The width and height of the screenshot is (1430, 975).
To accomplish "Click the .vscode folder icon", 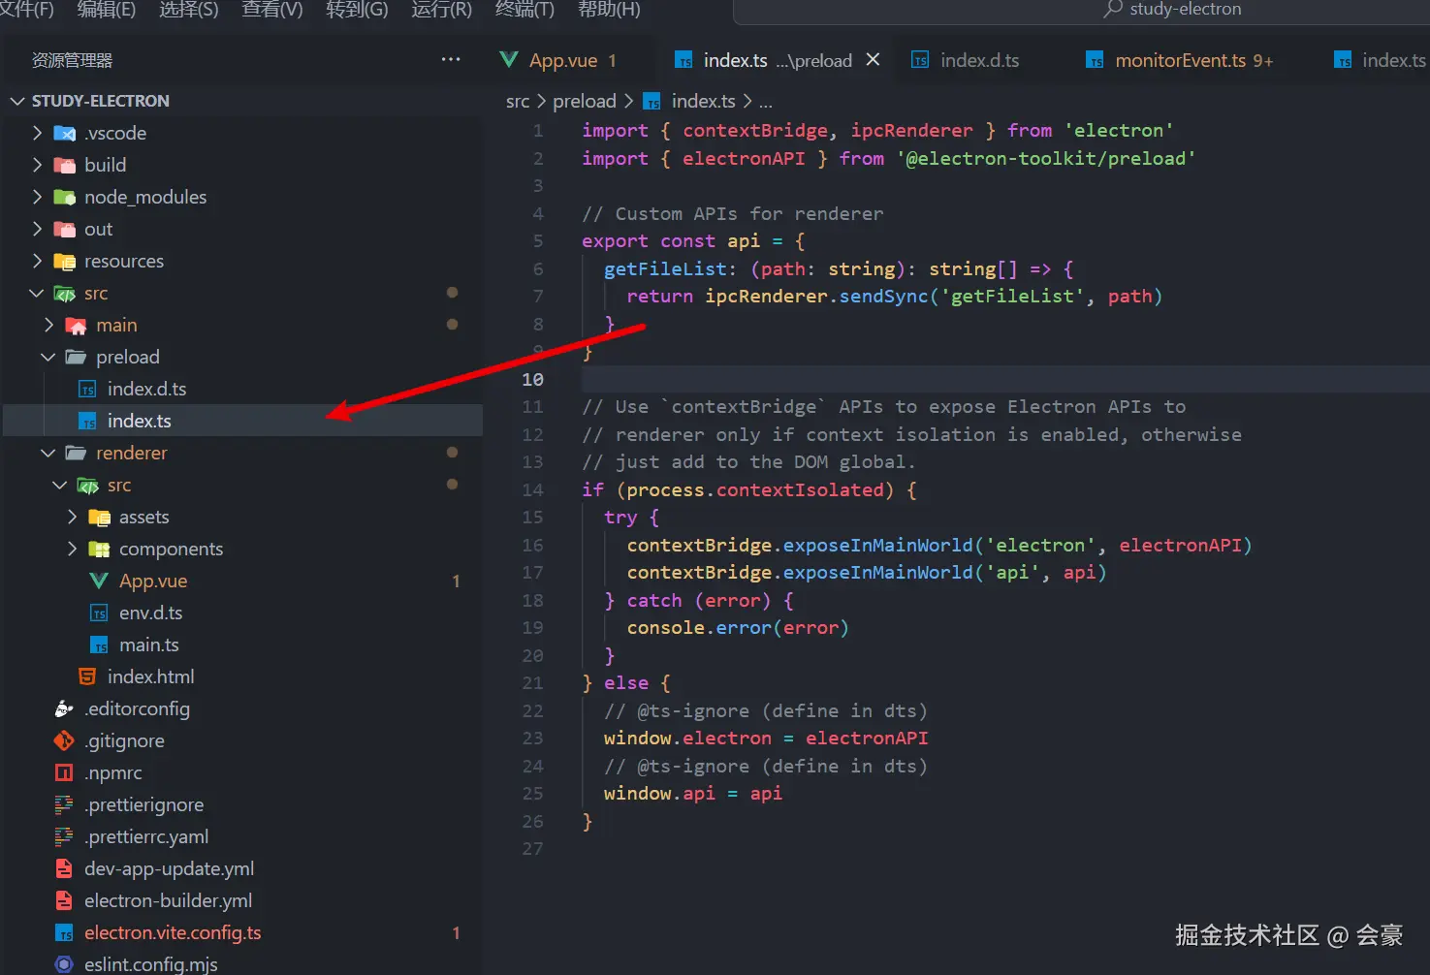I will pyautogui.click(x=65, y=133).
